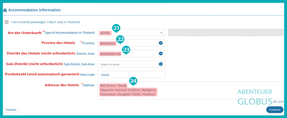
Task: Tick the transit passenger checkbox
Action: pyautogui.click(x=7, y=22)
